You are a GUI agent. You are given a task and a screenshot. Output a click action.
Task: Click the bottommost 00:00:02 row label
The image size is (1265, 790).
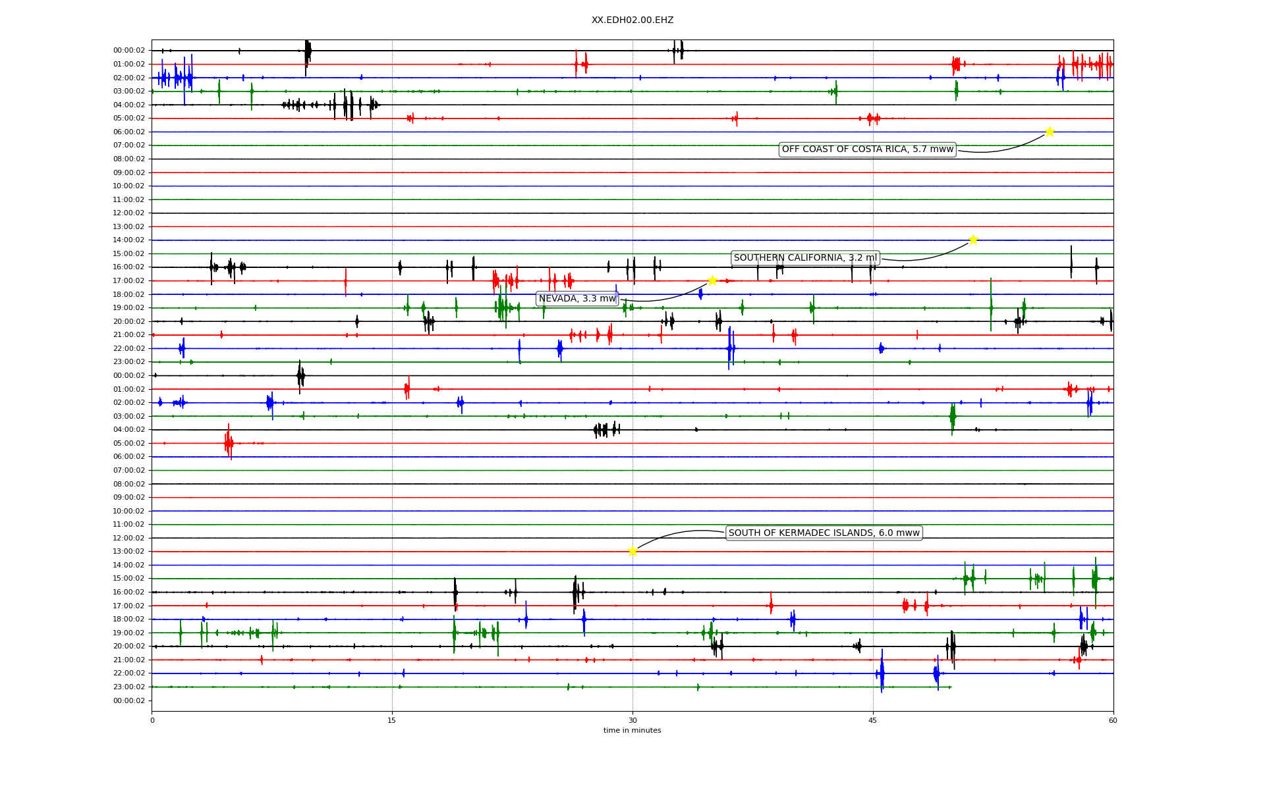click(129, 700)
